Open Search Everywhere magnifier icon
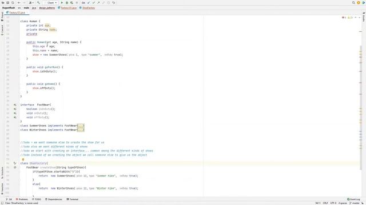 [x=353, y=2]
